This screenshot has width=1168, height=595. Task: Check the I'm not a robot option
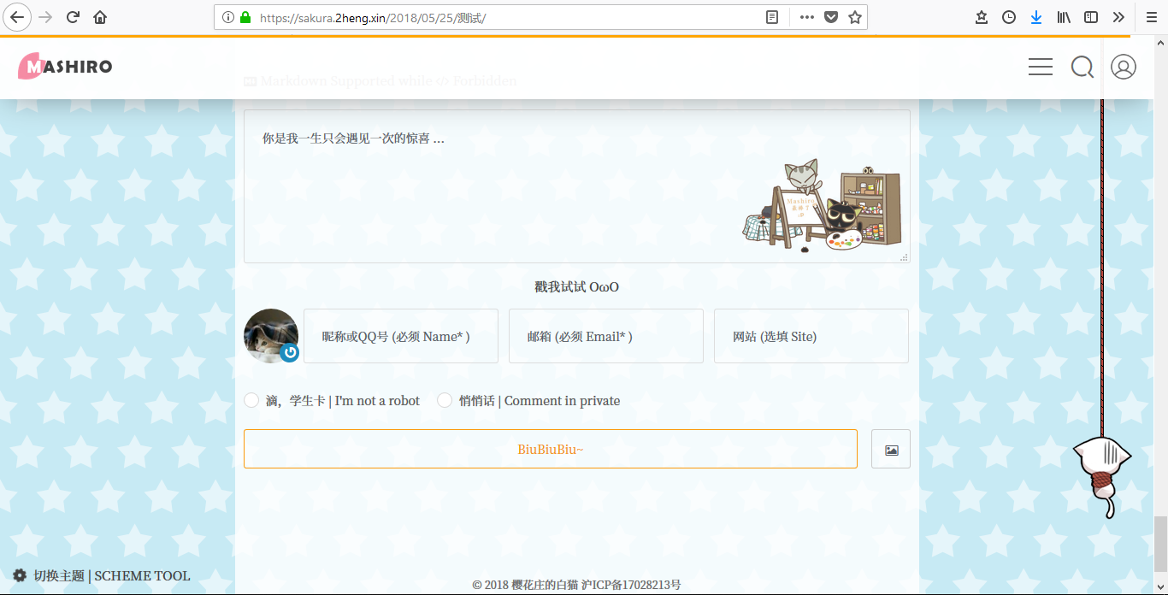click(251, 400)
